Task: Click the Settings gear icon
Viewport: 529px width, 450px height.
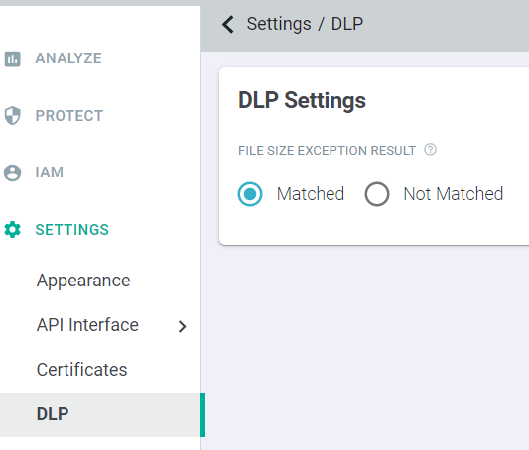Action: point(13,230)
